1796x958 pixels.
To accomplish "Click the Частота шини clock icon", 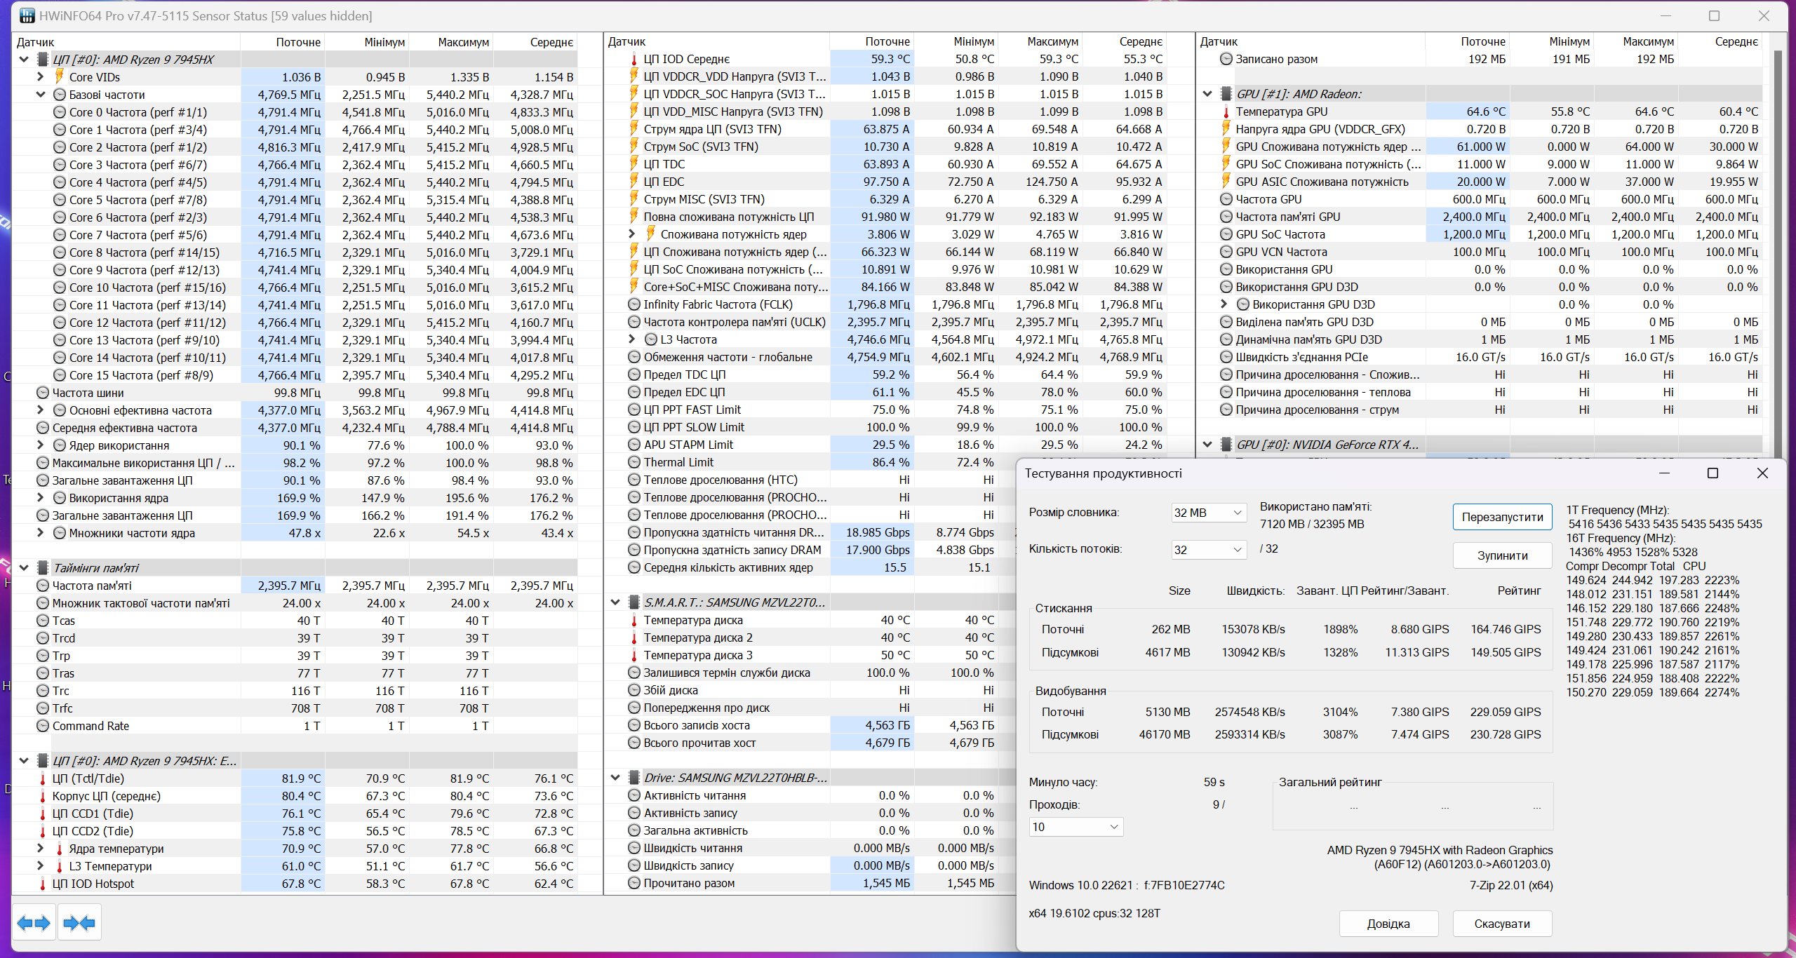I will point(43,393).
